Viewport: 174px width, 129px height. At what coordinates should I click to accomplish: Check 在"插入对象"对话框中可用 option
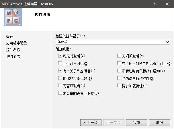coord(119,63)
